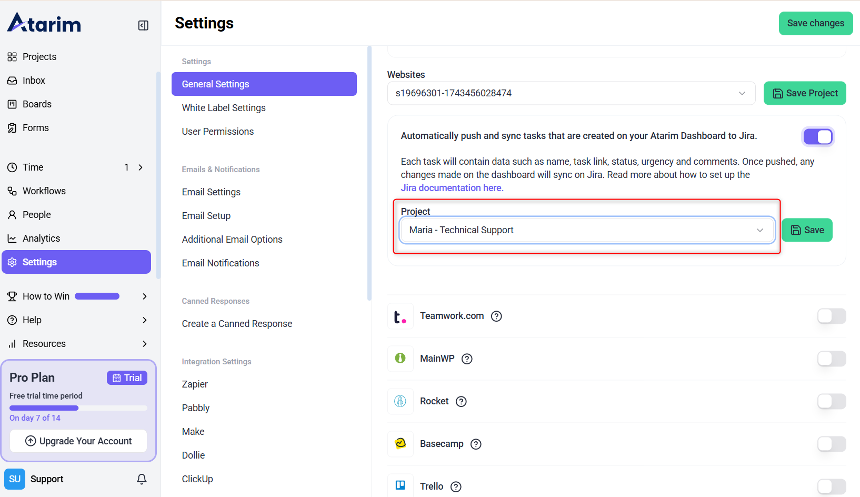Click the Upgrade Your Account button
Image resolution: width=860 pixels, height=497 pixels.
[78, 441]
